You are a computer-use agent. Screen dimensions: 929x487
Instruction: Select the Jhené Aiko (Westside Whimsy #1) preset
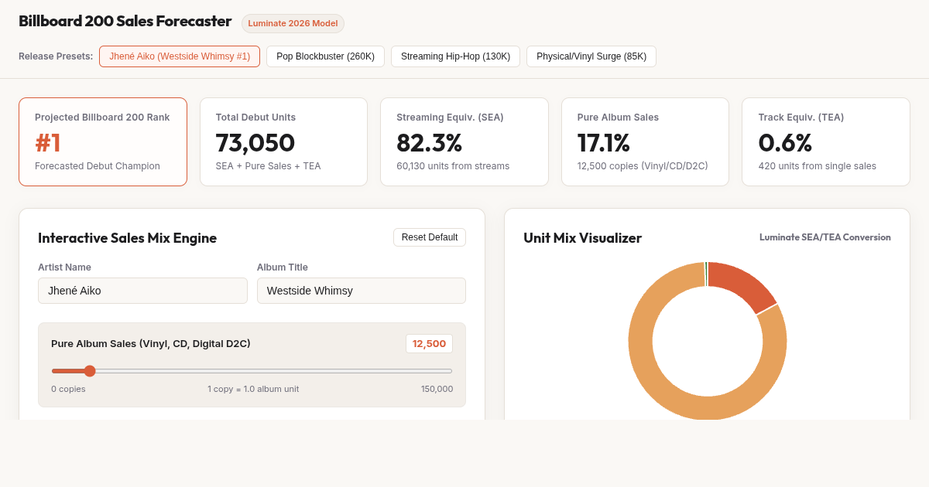point(180,56)
